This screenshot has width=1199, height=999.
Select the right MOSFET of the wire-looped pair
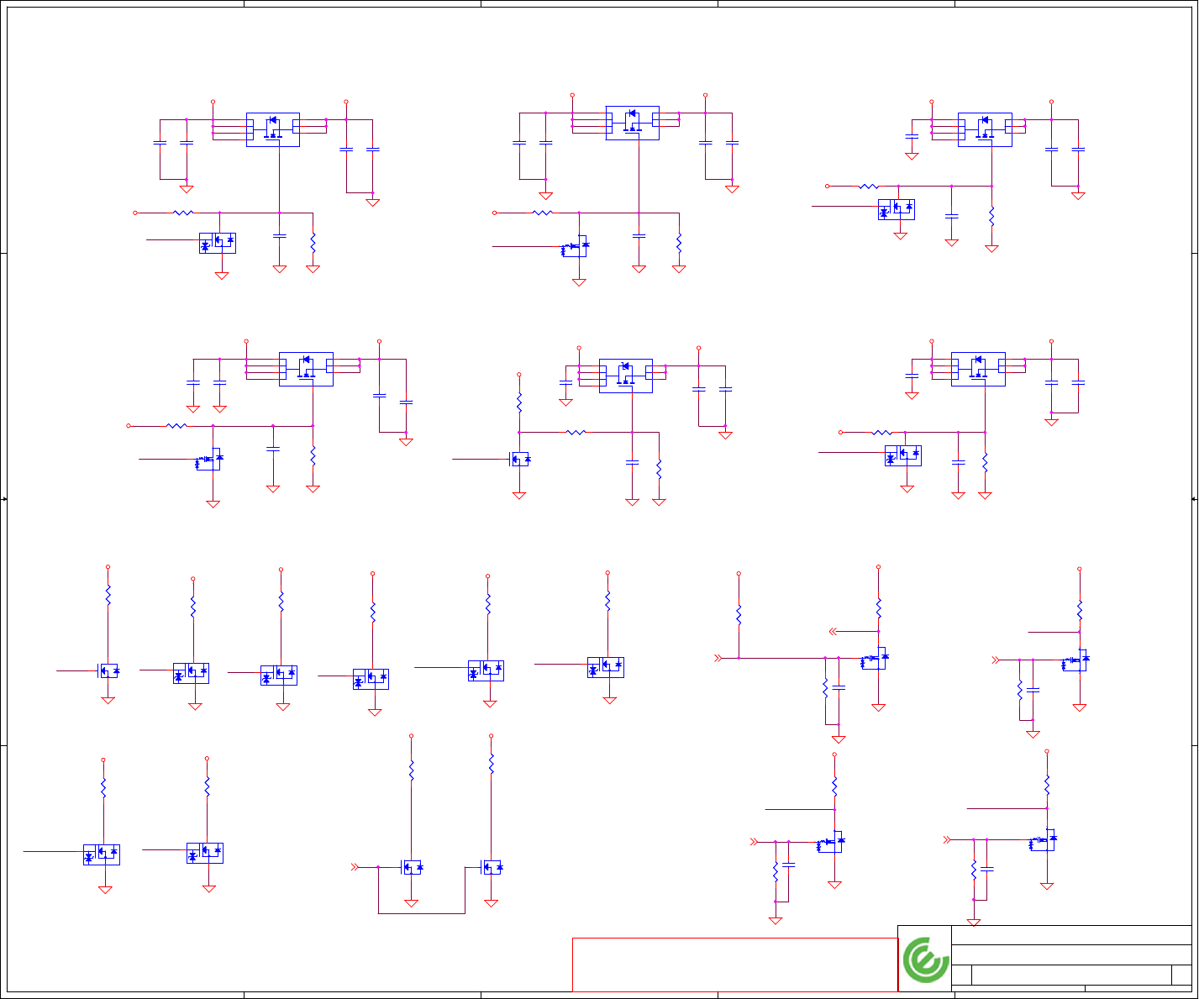pyautogui.click(x=492, y=866)
